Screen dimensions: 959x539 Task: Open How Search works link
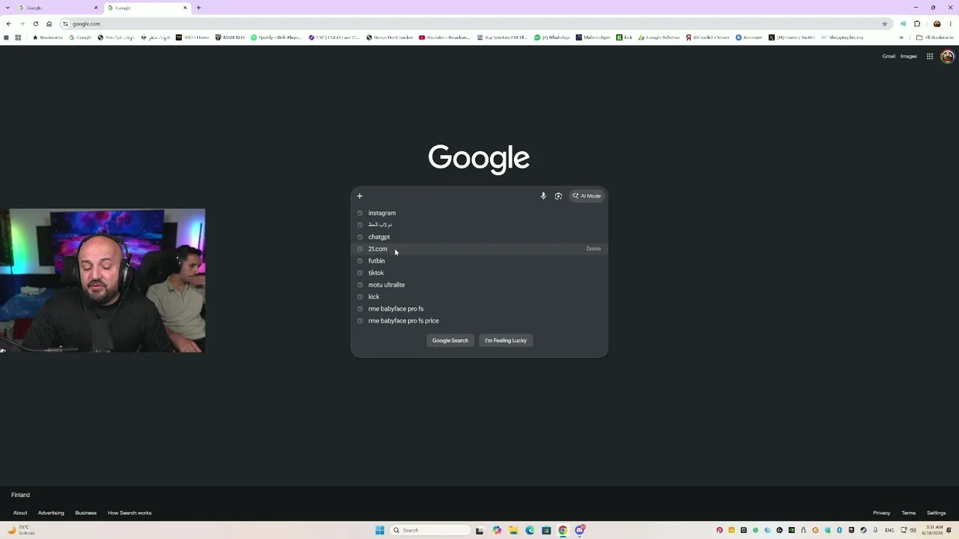click(130, 513)
